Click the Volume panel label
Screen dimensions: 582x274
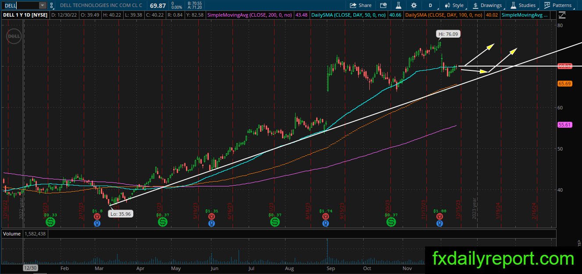point(12,234)
